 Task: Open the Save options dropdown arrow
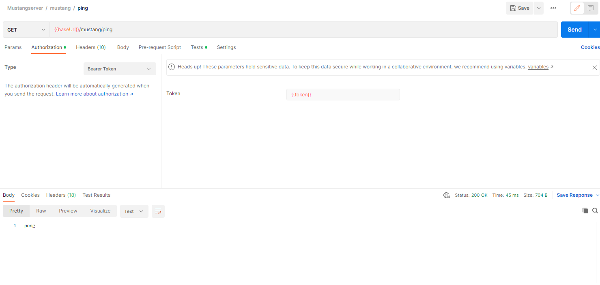539,8
